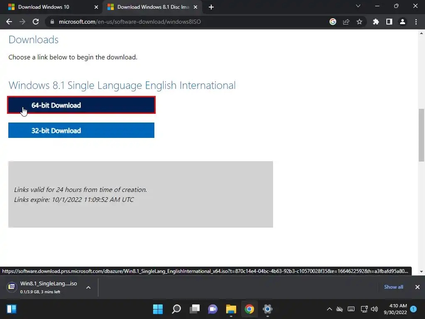The width and height of the screenshot is (425, 319).
Task: Click Show all downloads
Action: pos(393,287)
